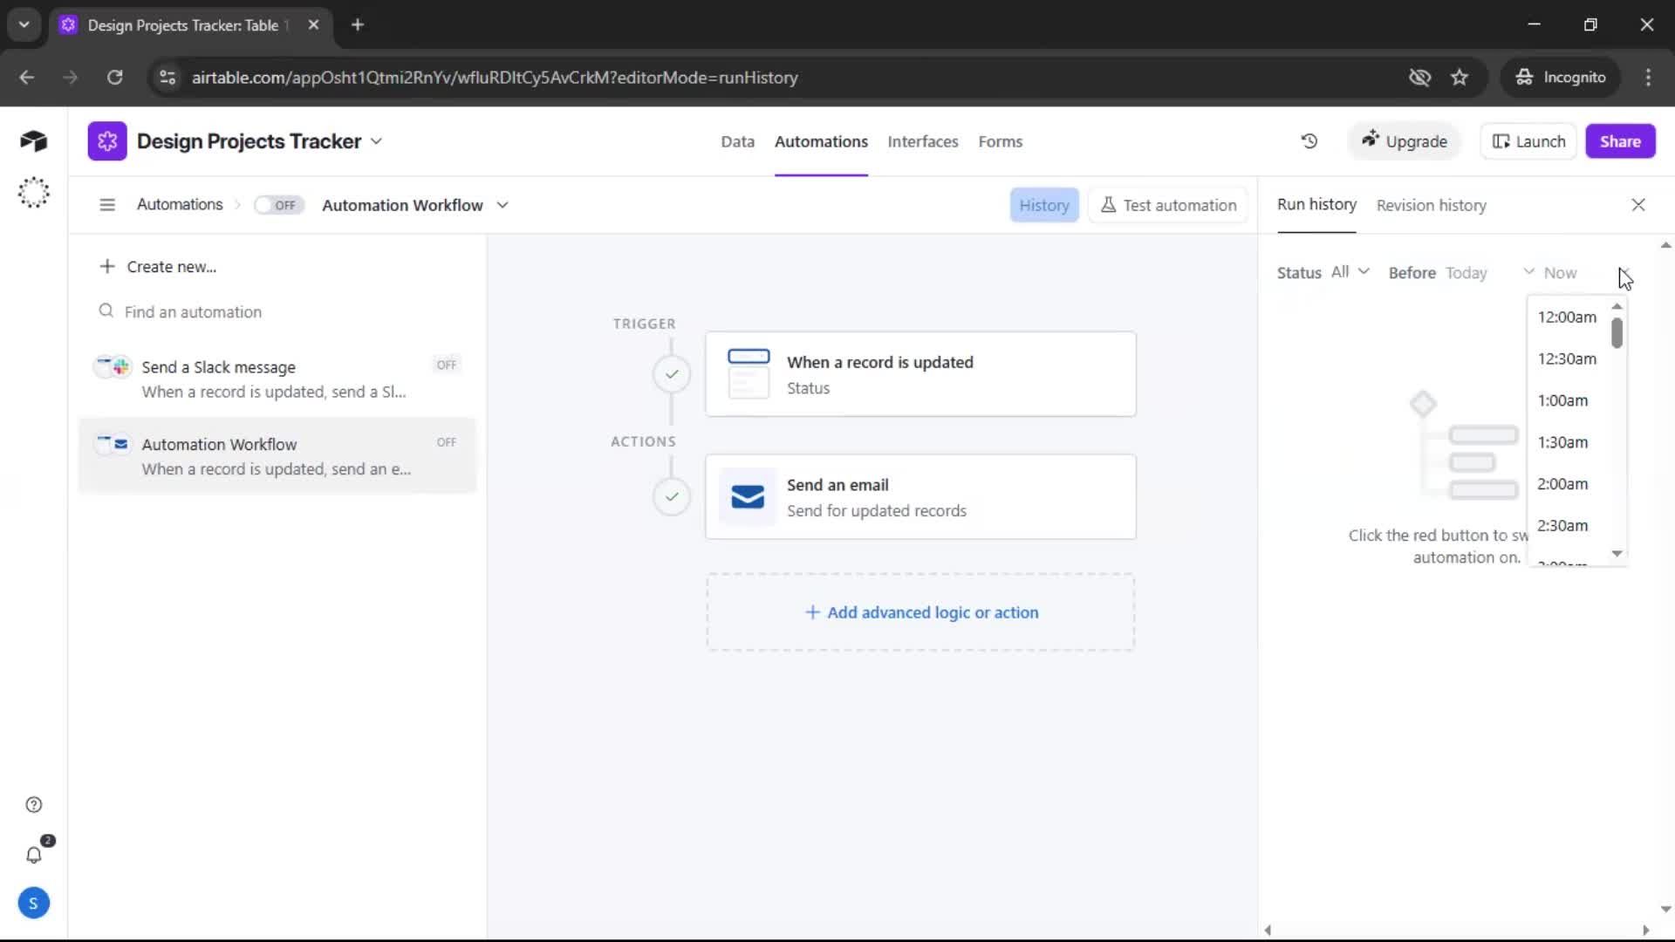
Task: Choose 12:00am from time list
Action: 1569,317
